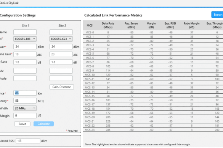Click the Fade Margin (dB) column header
The height and width of the screenshot is (148, 223).
coord(192,25)
